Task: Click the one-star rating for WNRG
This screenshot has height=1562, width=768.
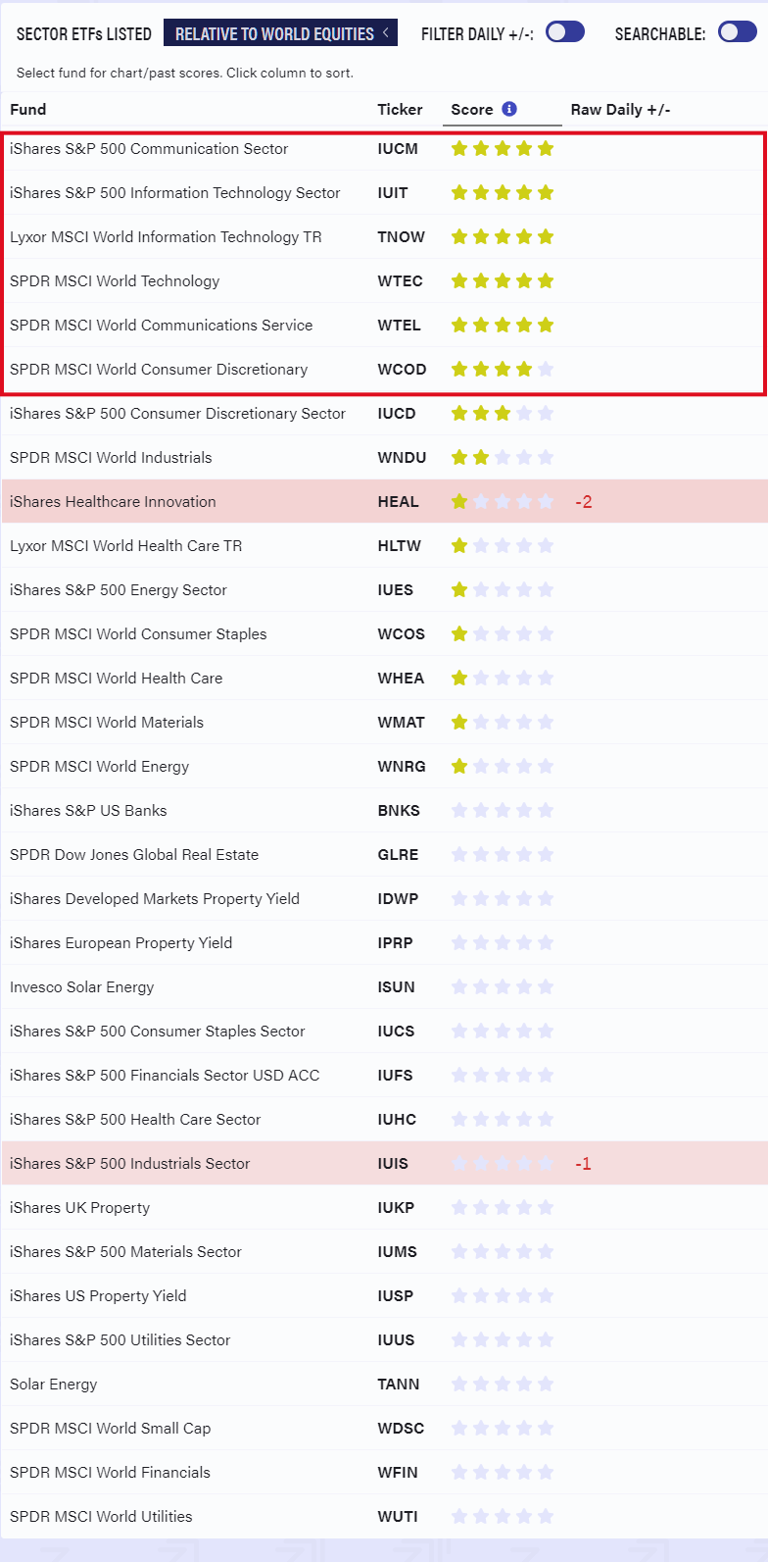Action: pos(503,767)
